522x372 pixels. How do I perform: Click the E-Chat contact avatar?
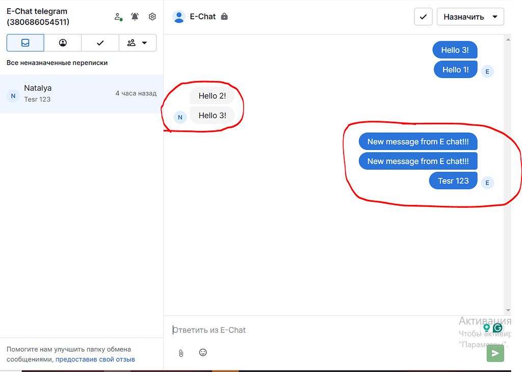pyautogui.click(x=179, y=16)
